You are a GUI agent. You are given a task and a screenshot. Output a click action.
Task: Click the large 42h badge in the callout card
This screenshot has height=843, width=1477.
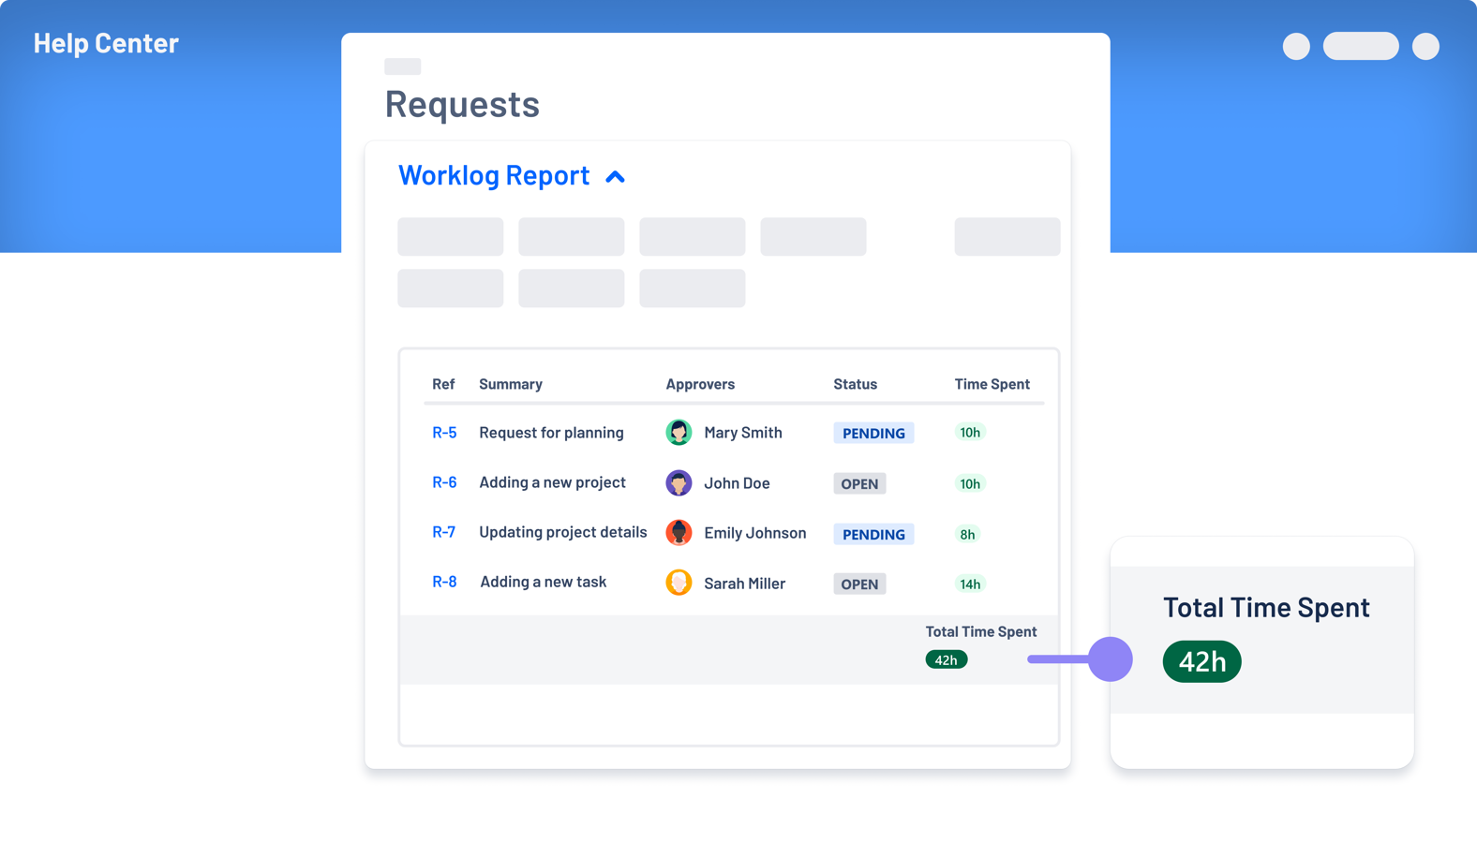tap(1202, 661)
